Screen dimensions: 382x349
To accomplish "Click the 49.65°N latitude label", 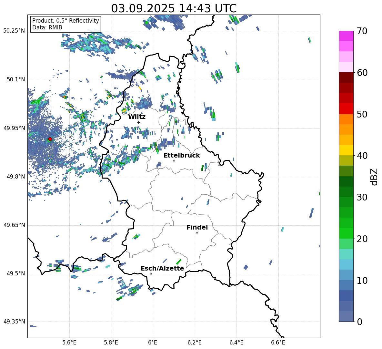I will coord(14,225).
